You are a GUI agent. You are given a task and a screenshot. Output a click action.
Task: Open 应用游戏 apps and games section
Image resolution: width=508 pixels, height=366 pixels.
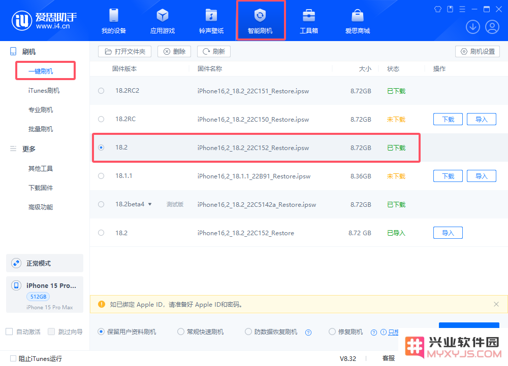tap(163, 21)
